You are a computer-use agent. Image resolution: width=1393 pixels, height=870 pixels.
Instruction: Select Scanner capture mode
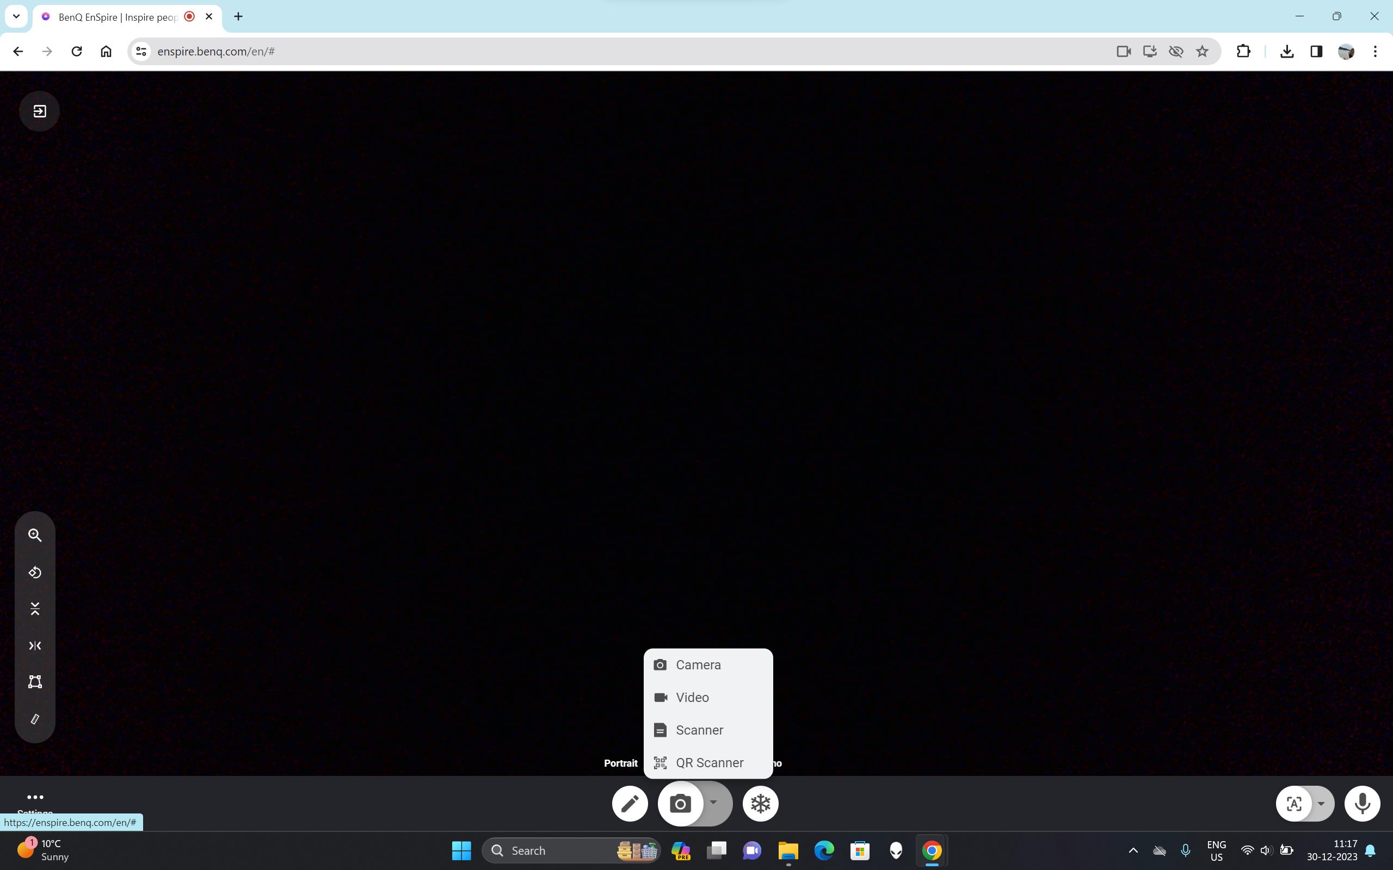[699, 730]
